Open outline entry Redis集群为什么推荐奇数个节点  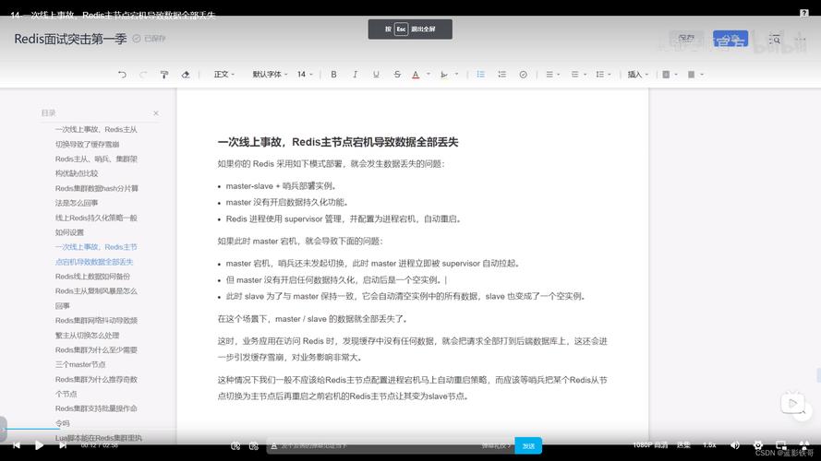coord(96,386)
